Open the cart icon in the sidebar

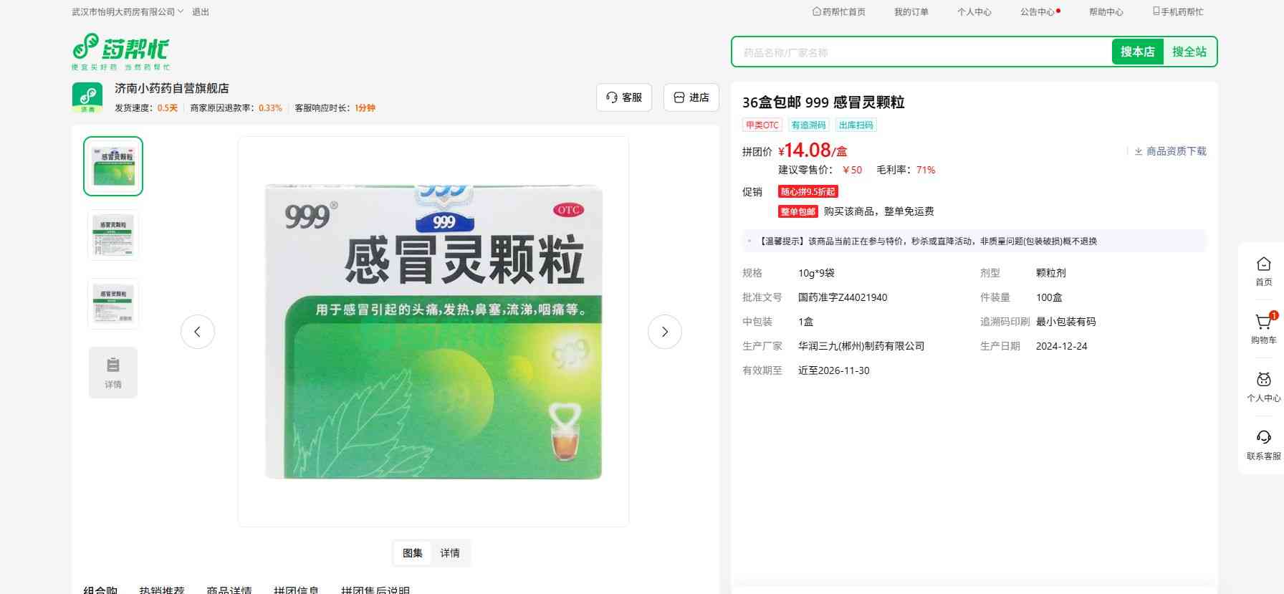point(1263,323)
